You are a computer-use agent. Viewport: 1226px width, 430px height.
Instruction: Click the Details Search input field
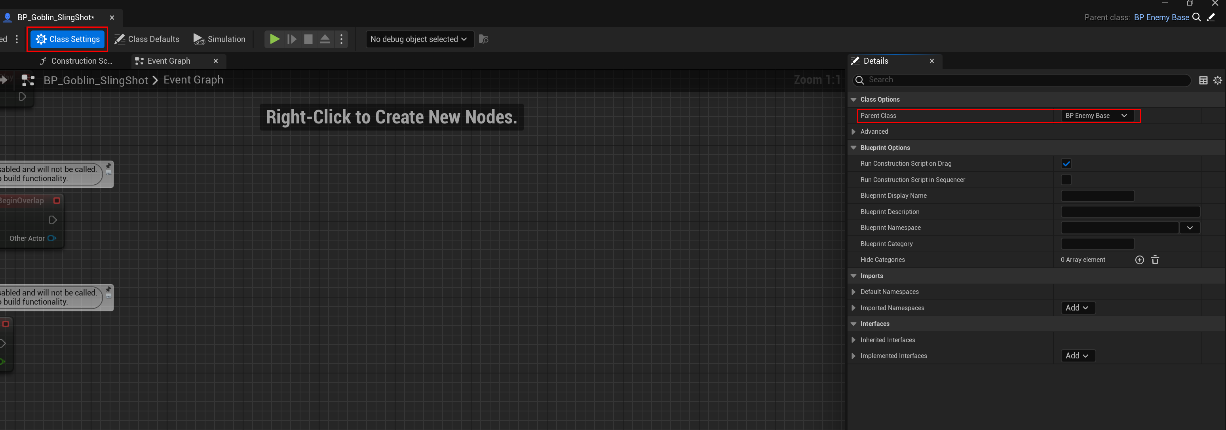(1023, 80)
